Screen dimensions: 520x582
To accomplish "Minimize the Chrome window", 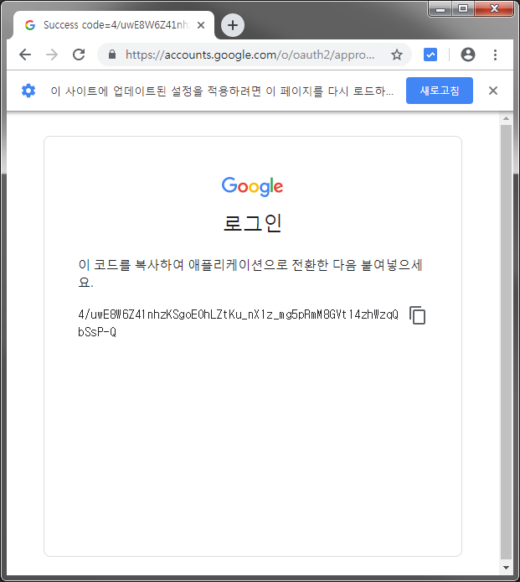I will click(x=440, y=9).
